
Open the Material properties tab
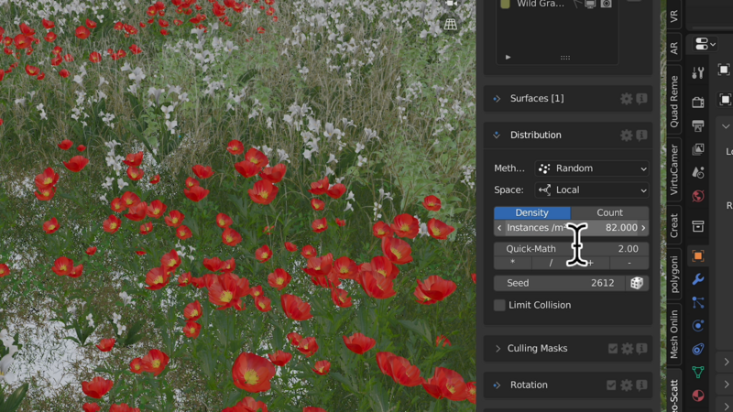(x=698, y=396)
